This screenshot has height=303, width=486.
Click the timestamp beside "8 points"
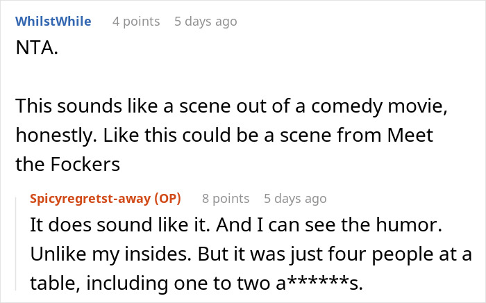[x=295, y=199]
